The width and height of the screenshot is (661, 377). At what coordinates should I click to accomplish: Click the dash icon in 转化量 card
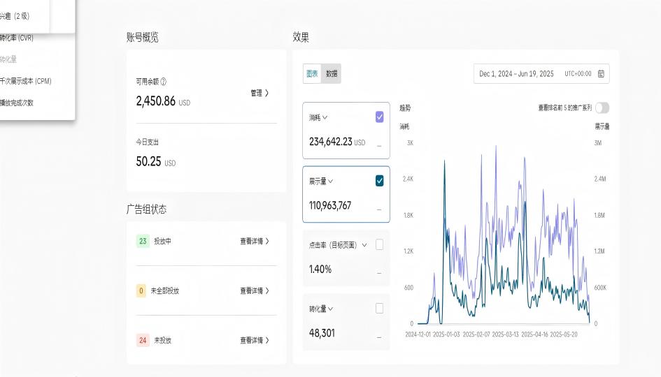click(x=379, y=337)
